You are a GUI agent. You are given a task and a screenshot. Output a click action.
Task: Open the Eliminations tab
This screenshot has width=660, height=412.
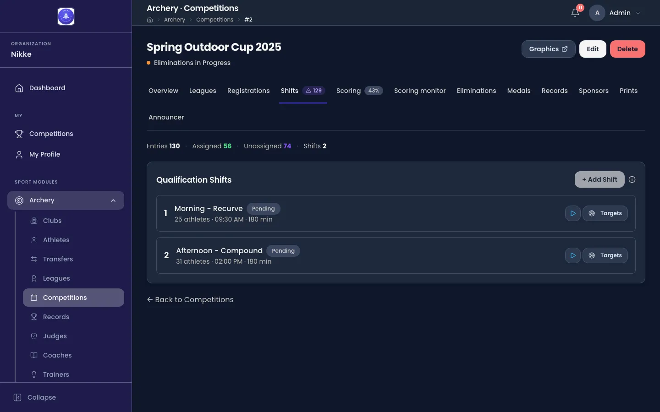click(x=476, y=91)
